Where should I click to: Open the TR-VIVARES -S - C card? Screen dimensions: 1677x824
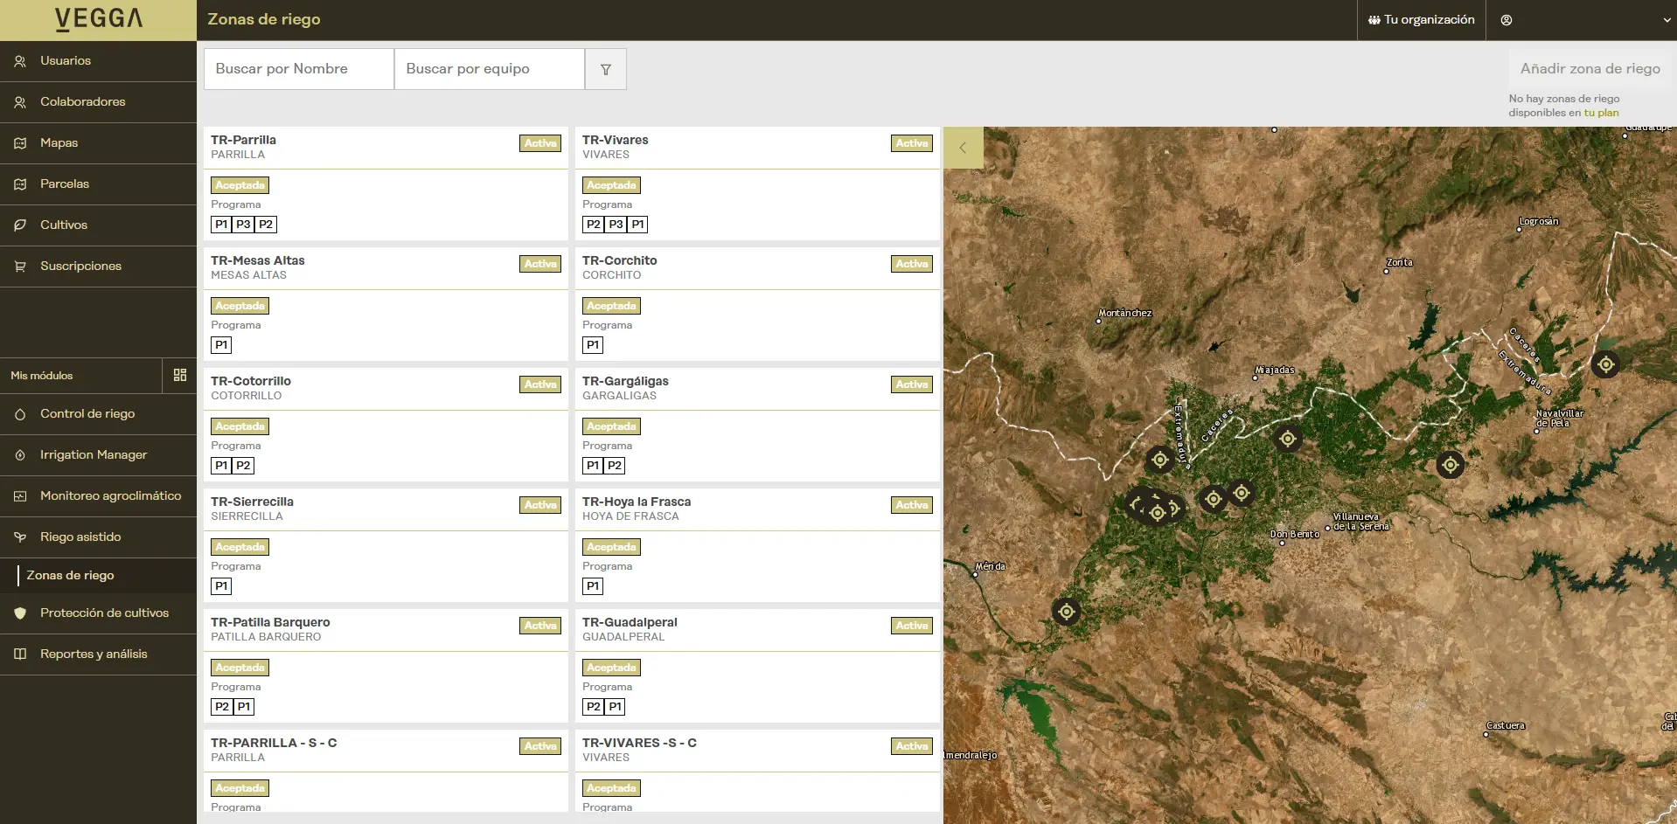click(x=757, y=772)
